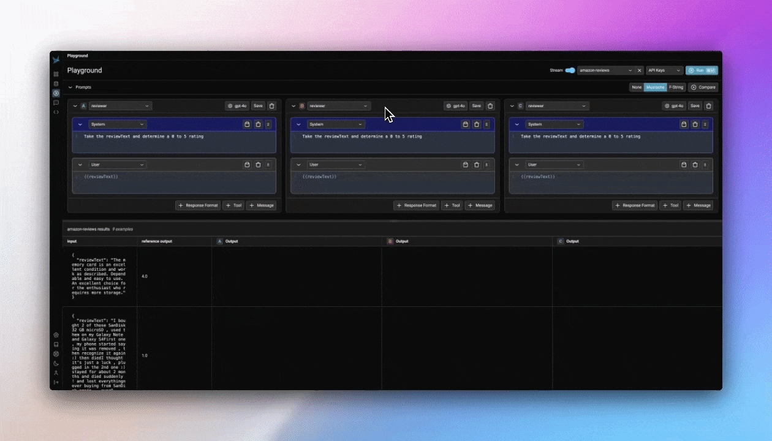Image resolution: width=772 pixels, height=441 pixels.
Task: Turn off the Stream toggle
Action: point(570,70)
